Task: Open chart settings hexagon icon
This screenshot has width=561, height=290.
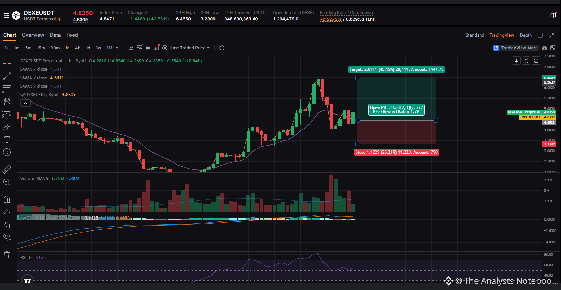Action: click(165, 48)
